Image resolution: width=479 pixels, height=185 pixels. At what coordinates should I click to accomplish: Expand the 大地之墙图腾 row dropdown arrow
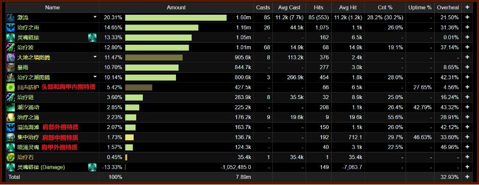(x=95, y=57)
